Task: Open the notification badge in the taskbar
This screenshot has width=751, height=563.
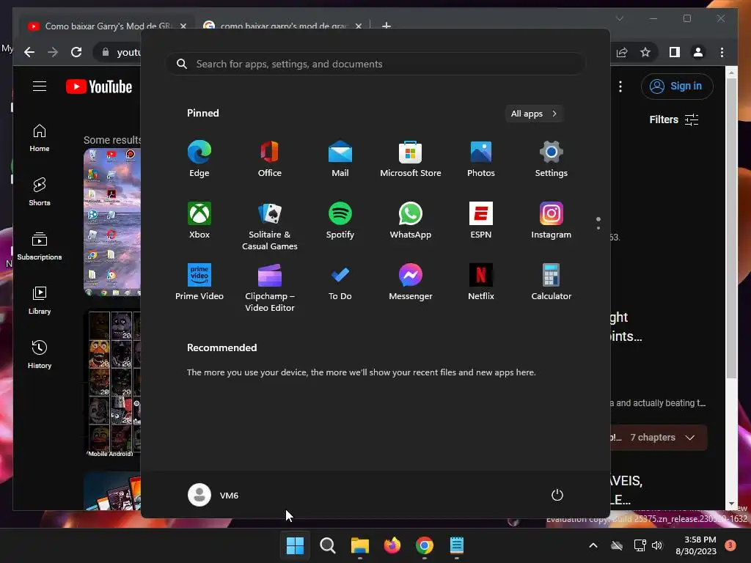Action: pos(730,545)
